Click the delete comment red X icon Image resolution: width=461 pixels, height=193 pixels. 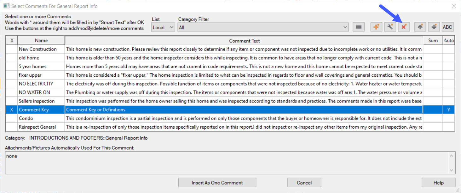pyautogui.click(x=404, y=27)
